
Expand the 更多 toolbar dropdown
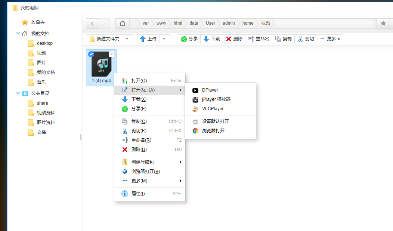click(330, 39)
